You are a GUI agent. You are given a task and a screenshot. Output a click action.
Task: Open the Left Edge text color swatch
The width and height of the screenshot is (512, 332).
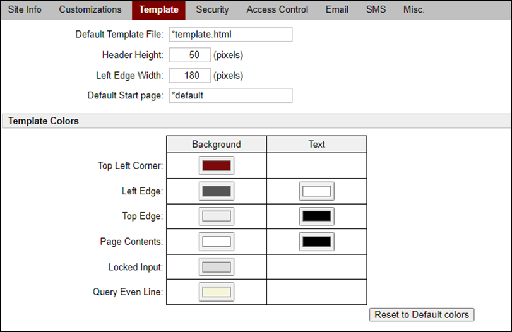(x=316, y=191)
